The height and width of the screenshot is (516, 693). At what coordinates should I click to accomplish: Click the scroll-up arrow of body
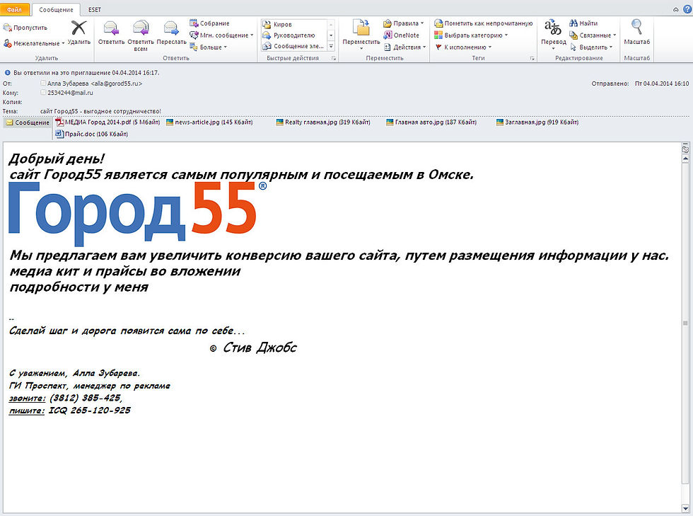pos(685,159)
